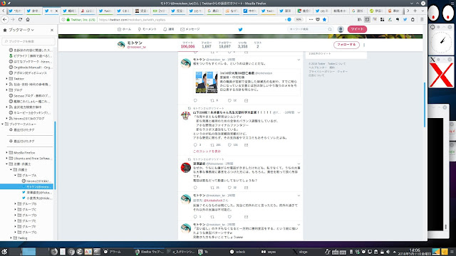Screen dimensions: 456x256
Task: Click the pink ツイート button
Action: coord(357,29)
